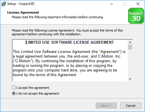Click the Setup installer icon in title bar
Screen dimensions: 145x112
tap(3, 4)
